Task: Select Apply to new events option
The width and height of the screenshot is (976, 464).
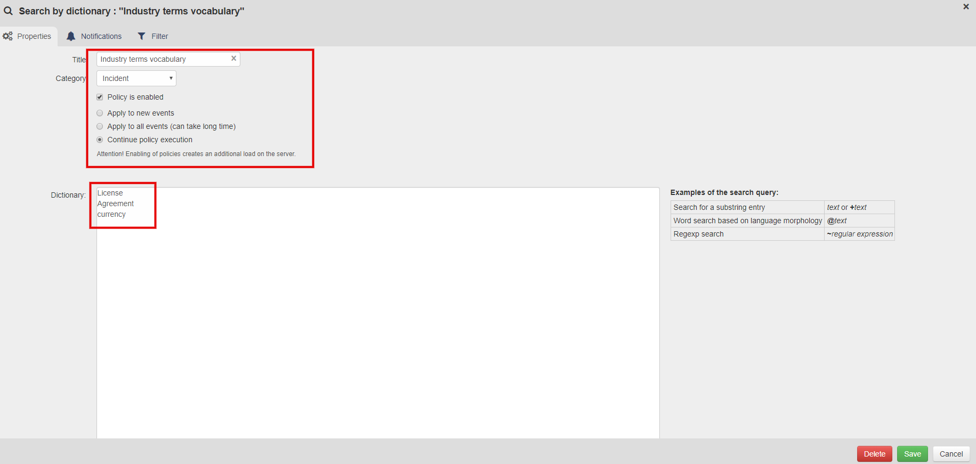Action: [100, 113]
